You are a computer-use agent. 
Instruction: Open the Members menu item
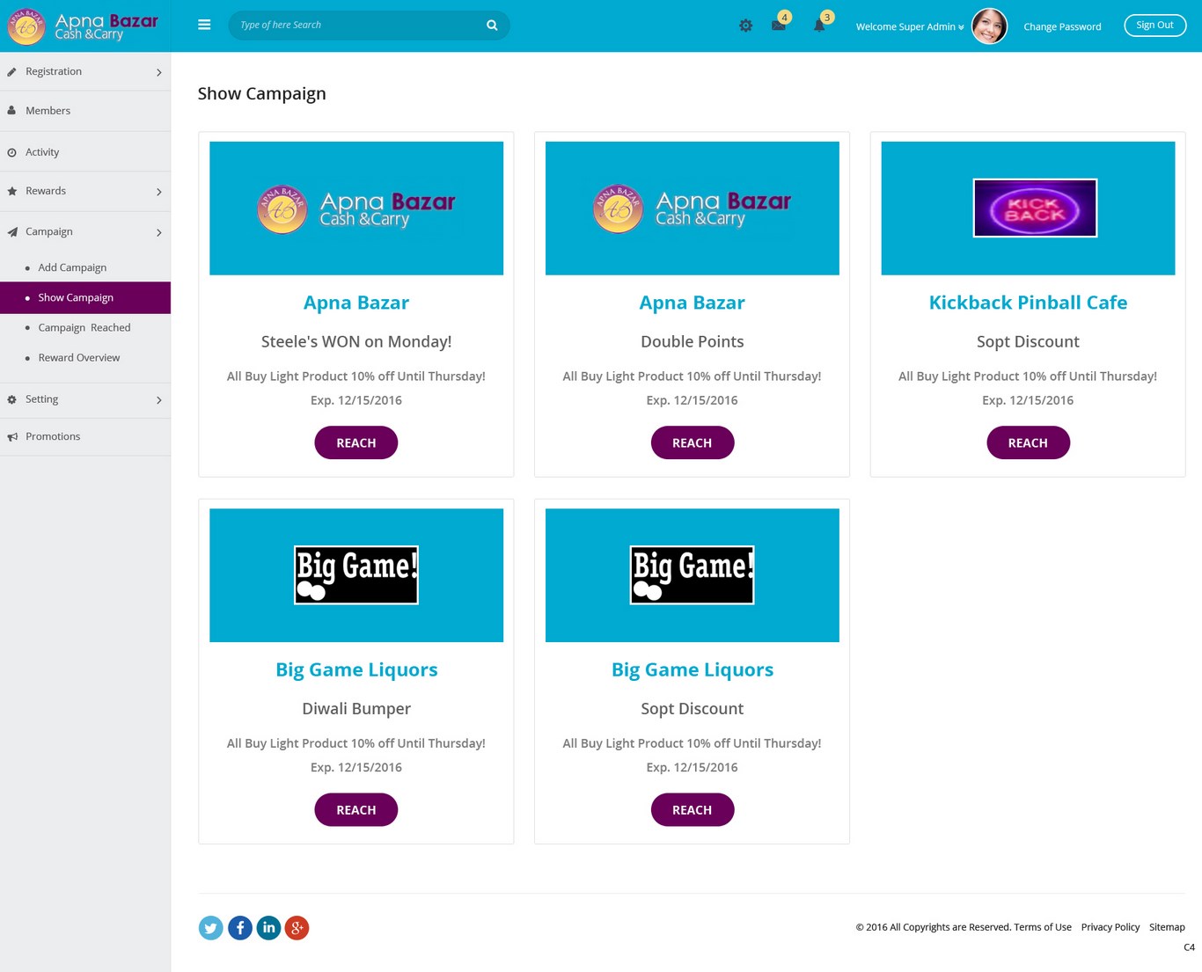[85, 111]
